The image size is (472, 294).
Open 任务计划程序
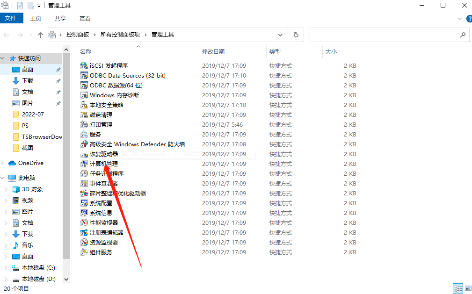[103, 173]
